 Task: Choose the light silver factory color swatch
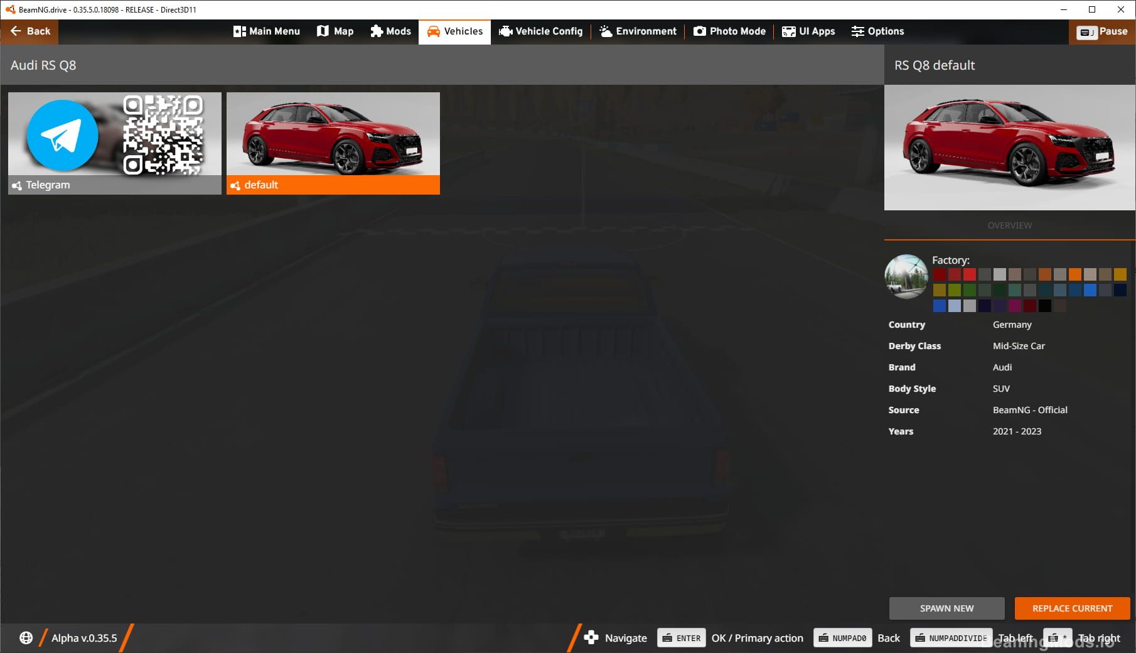pyautogui.click(x=1000, y=274)
